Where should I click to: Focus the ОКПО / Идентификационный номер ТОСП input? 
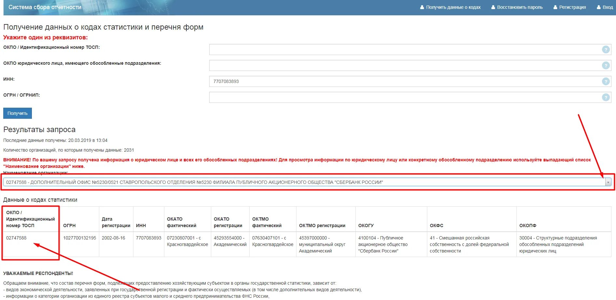[410, 49]
